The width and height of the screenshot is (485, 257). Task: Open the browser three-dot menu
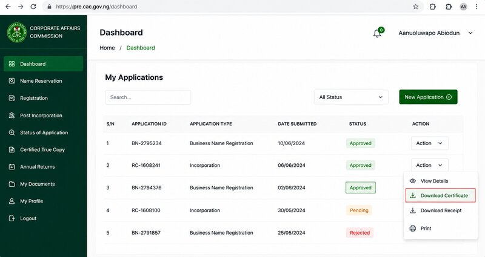(x=477, y=7)
